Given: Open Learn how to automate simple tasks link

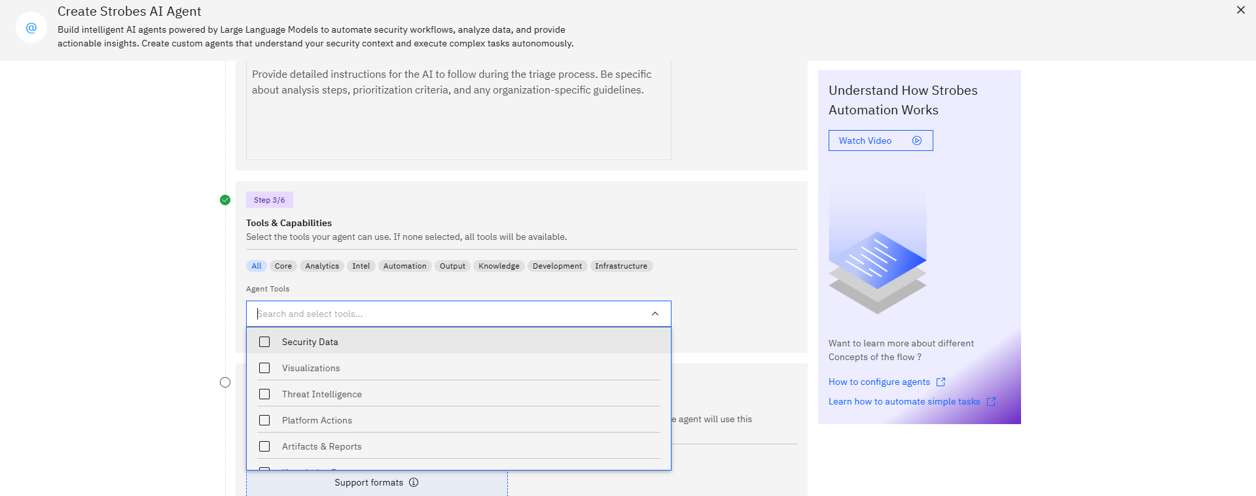Looking at the screenshot, I should [905, 401].
